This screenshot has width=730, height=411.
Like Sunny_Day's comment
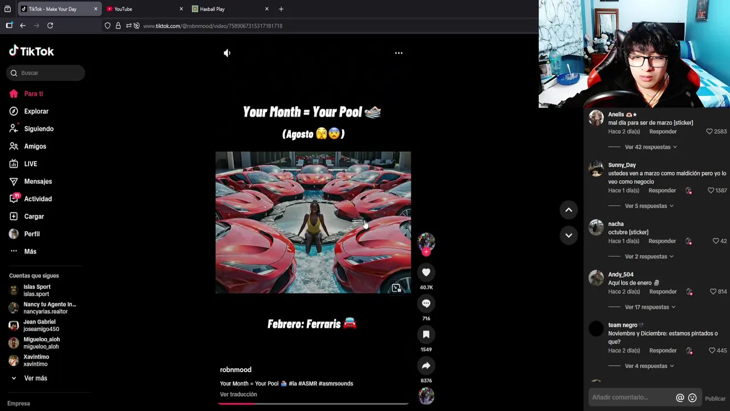point(711,191)
